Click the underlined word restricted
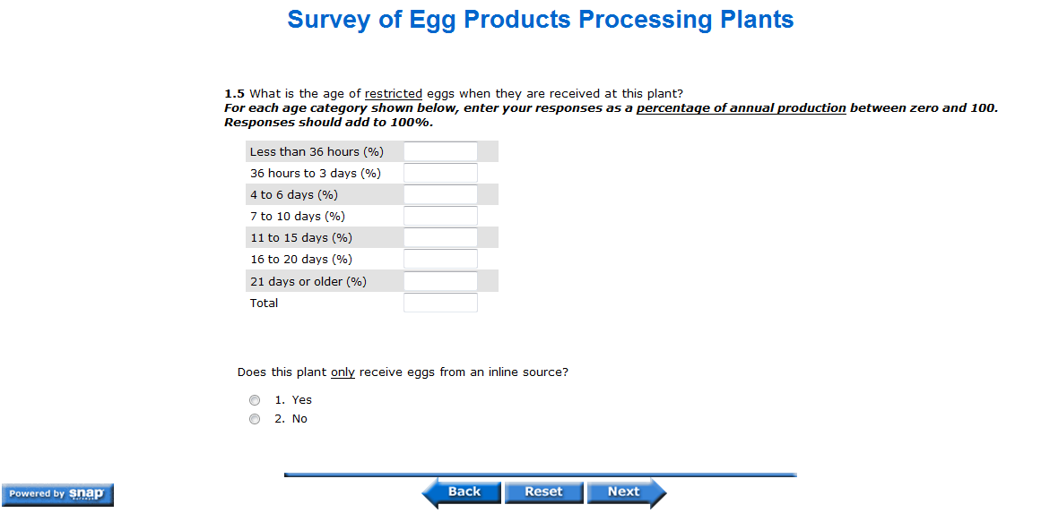Image resolution: width=1041 pixels, height=513 pixels. pyautogui.click(x=393, y=94)
